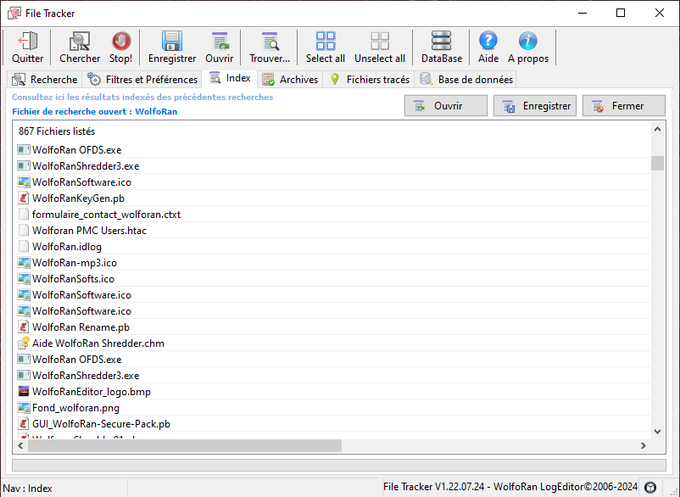
Task: Click the Ouvrir button above list
Action: pos(446,106)
